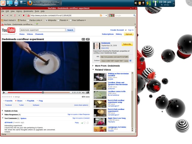Screen dimensions: 192x144
Task: Collapse the Related Videos section
Action: (93, 70)
